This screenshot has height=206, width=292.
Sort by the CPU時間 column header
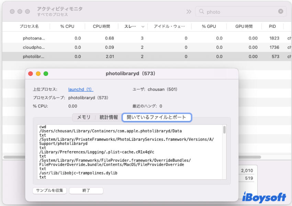pyautogui.click(x=101, y=26)
